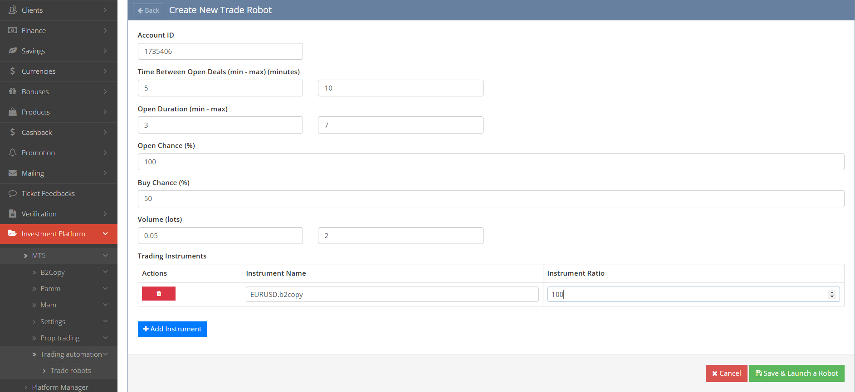This screenshot has width=855, height=392.
Task: Click the Clients users icon in sidebar
Action: [13, 10]
